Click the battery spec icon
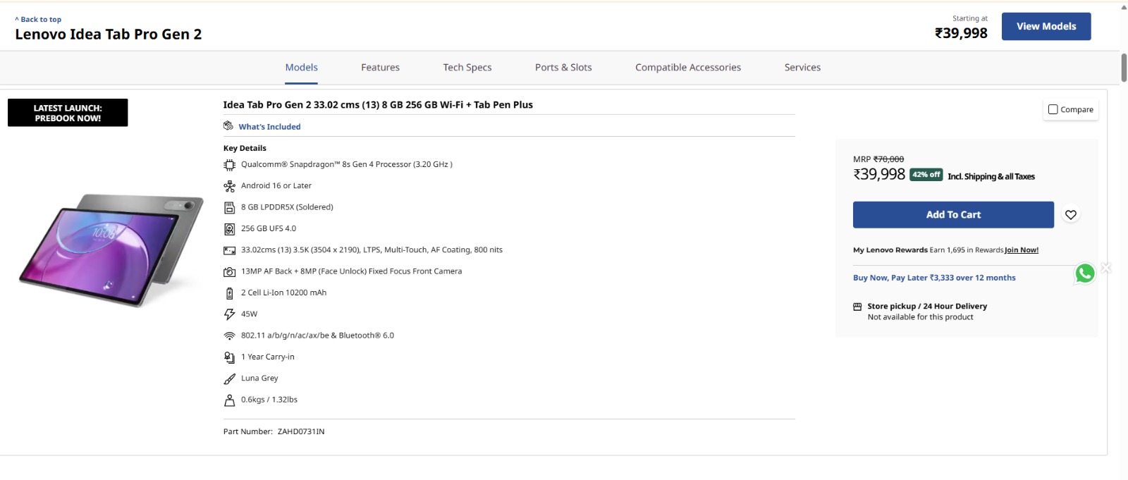The height and width of the screenshot is (480, 1128). point(229,293)
